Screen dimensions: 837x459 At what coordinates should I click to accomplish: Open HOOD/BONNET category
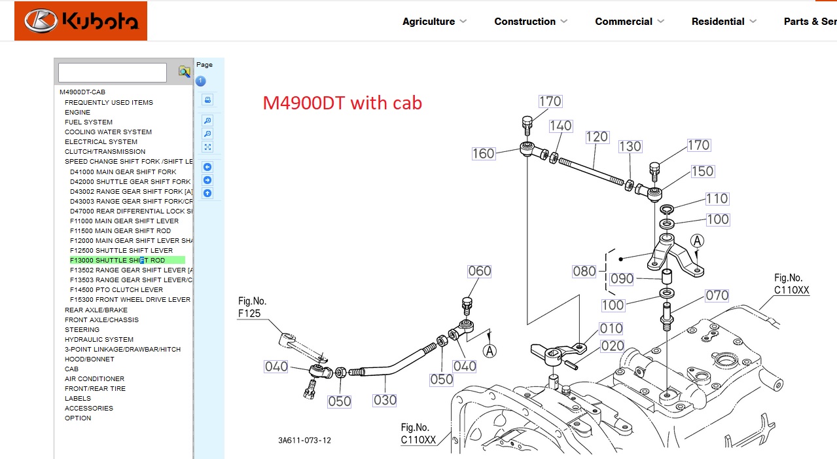click(x=89, y=359)
